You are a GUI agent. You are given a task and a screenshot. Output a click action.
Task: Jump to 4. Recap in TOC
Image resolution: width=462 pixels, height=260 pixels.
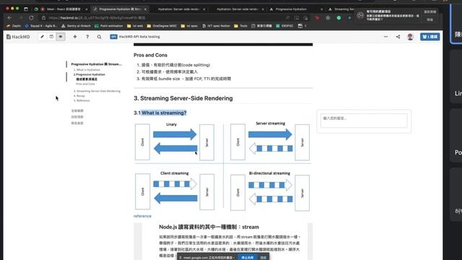(79, 96)
